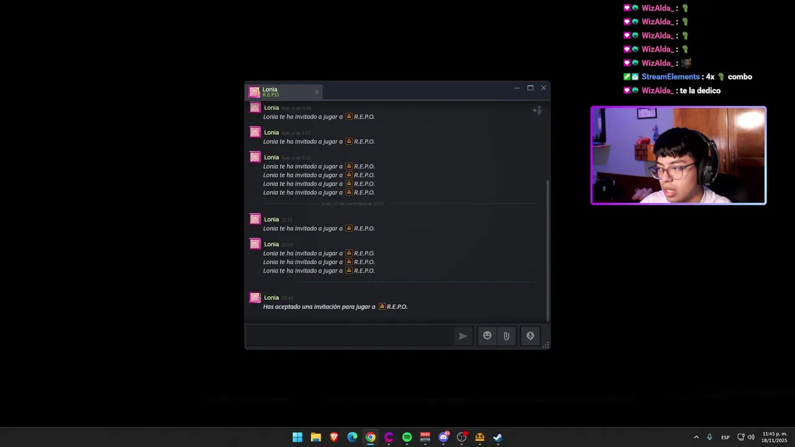
Task: Switch to Google Chrome in the taskbar
Action: click(x=370, y=437)
